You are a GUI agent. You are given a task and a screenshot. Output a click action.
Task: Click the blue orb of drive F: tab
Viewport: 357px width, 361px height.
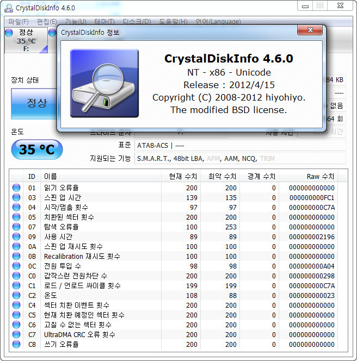[x=9, y=33]
